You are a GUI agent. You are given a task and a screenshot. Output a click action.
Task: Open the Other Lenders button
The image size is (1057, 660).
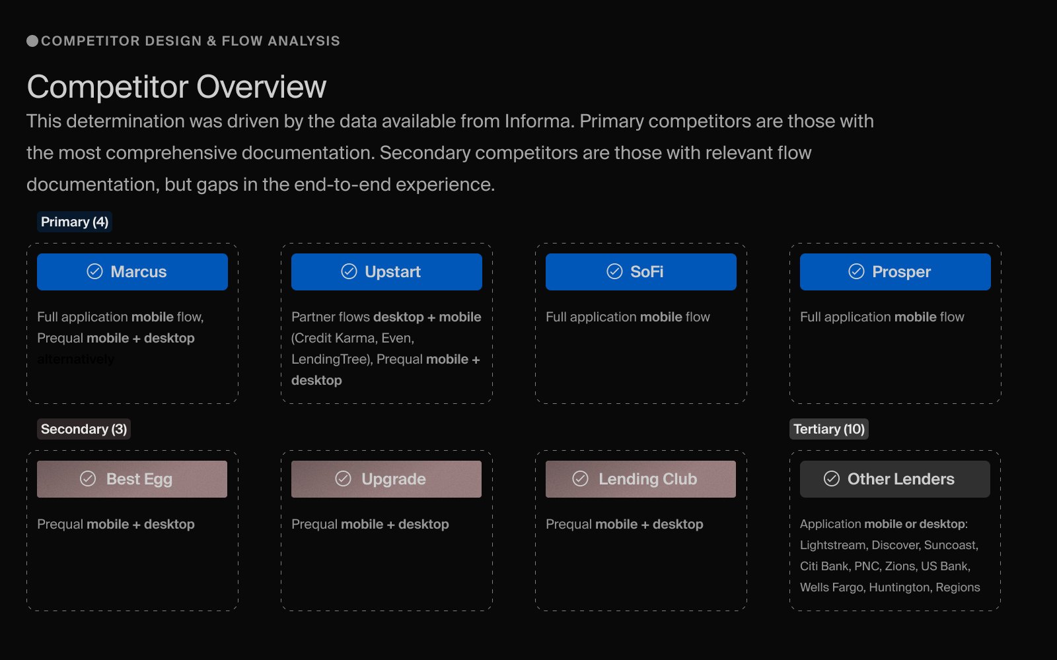pyautogui.click(x=895, y=479)
